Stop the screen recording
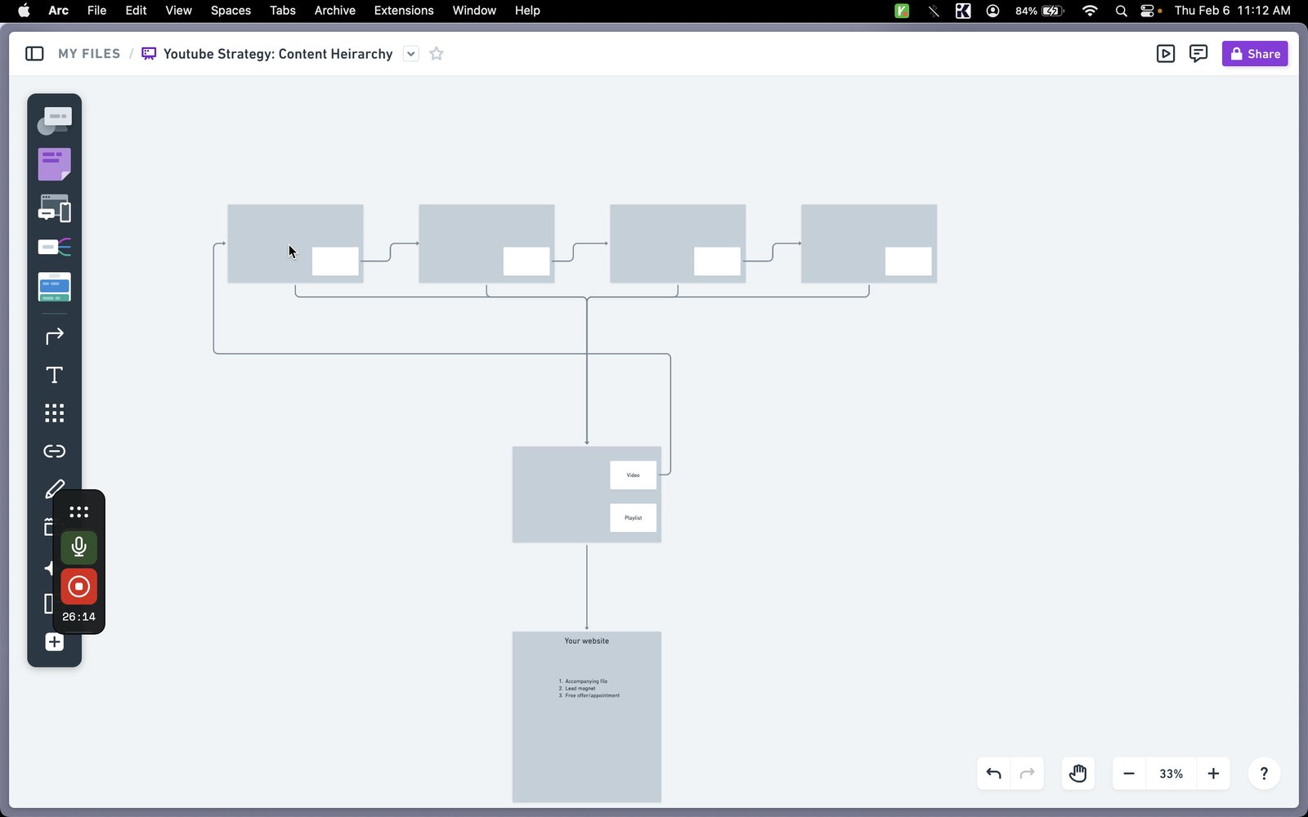1308x817 pixels. coord(78,587)
